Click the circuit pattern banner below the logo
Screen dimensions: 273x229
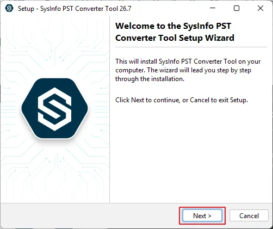coord(55,170)
